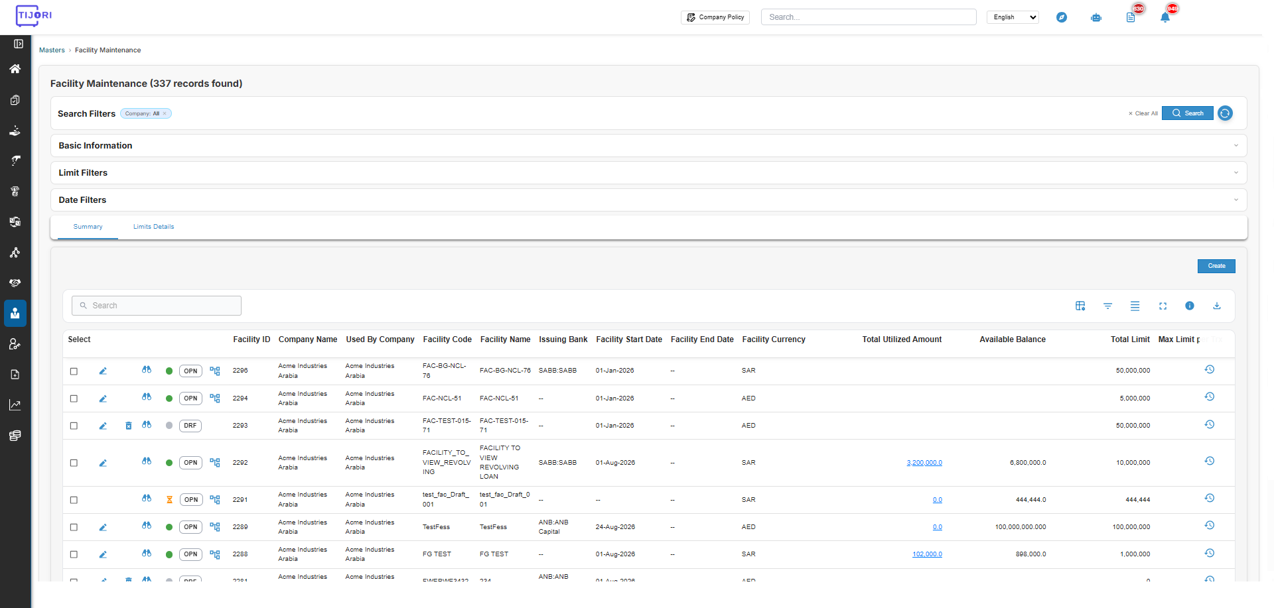Open hierarchy icon for facility 2289
This screenshot has width=1274, height=608.
215,527
